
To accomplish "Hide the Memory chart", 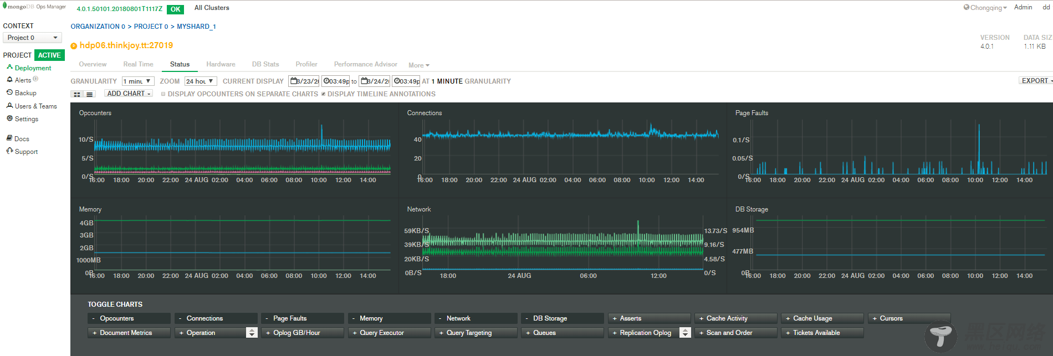I will click(x=390, y=318).
